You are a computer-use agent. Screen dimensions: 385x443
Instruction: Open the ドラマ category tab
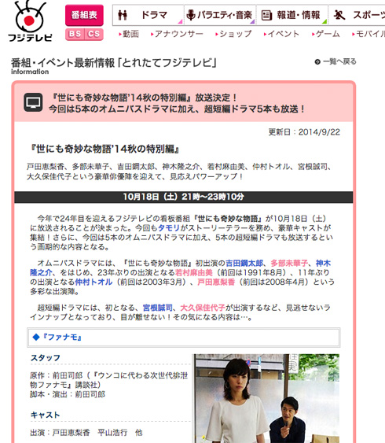(148, 15)
